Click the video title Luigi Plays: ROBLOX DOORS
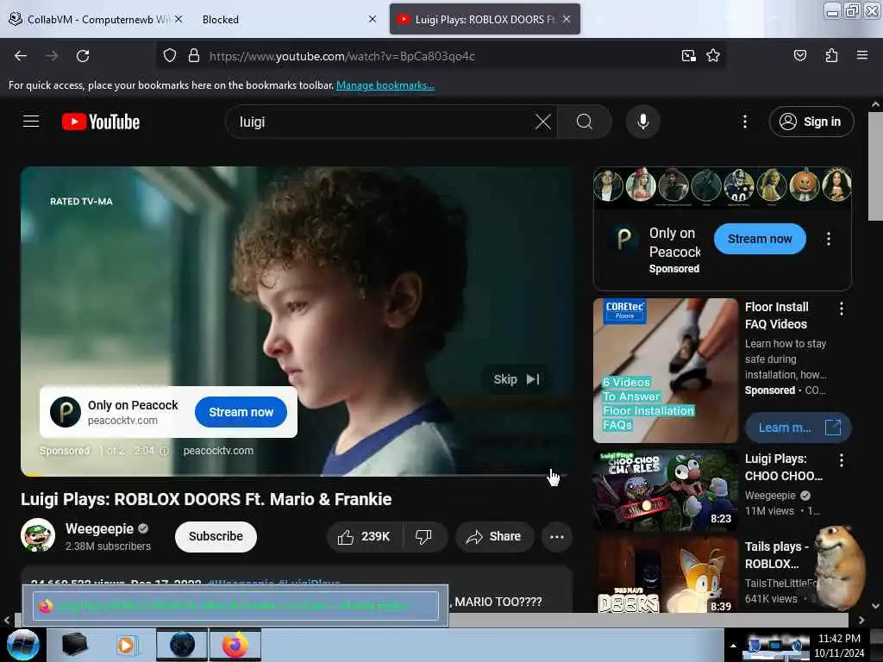The height and width of the screenshot is (662, 883). tap(206, 499)
